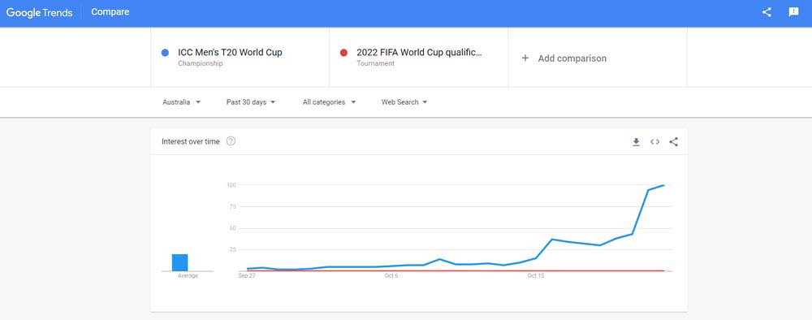Open the Australia region dropdown

(x=182, y=102)
